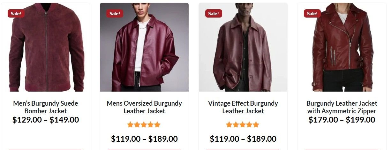The width and height of the screenshot is (391, 150).
Task: Click the Sale badge on Vintage Effect Jacket
Action: pyautogui.click(x=214, y=13)
